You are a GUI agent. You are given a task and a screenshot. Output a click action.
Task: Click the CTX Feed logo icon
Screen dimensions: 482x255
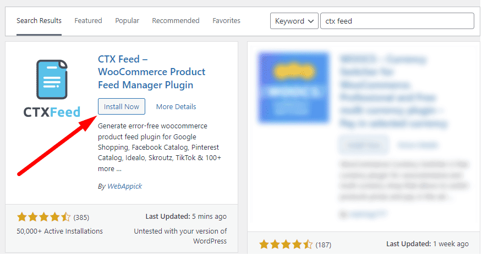tap(52, 88)
